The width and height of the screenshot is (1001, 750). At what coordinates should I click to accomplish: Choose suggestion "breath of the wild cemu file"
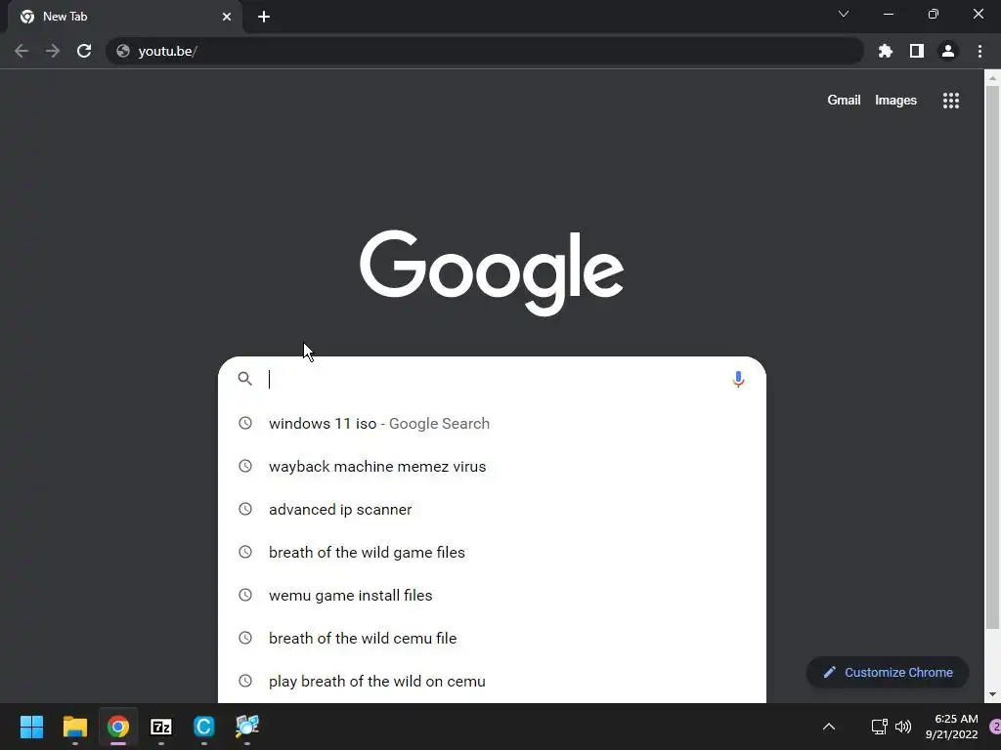492,638
